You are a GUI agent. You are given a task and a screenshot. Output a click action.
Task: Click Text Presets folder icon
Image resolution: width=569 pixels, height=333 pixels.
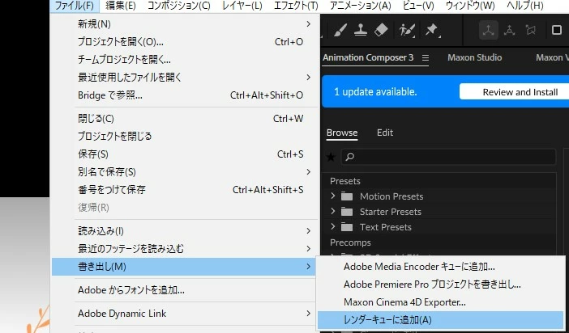point(347,227)
